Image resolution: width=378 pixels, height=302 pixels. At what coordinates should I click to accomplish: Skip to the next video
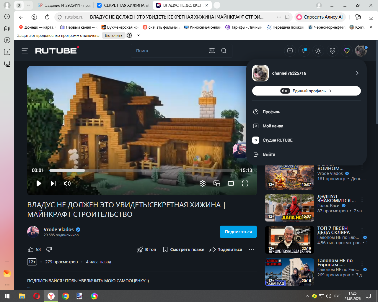53,183
